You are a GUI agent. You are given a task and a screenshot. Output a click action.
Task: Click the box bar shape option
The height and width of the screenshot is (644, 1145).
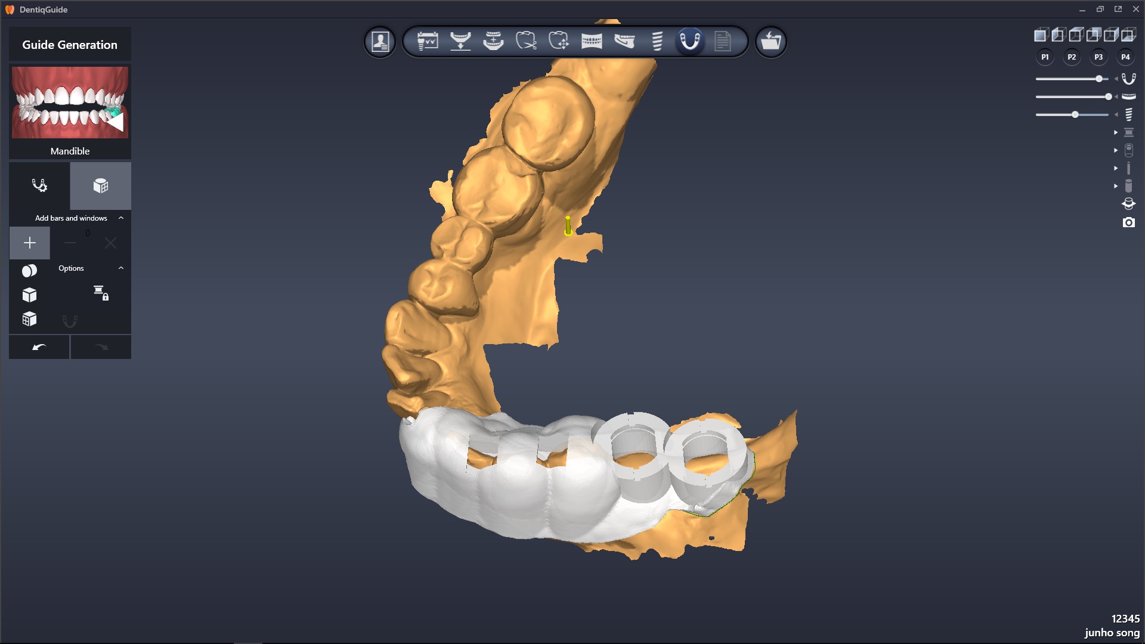tap(29, 295)
